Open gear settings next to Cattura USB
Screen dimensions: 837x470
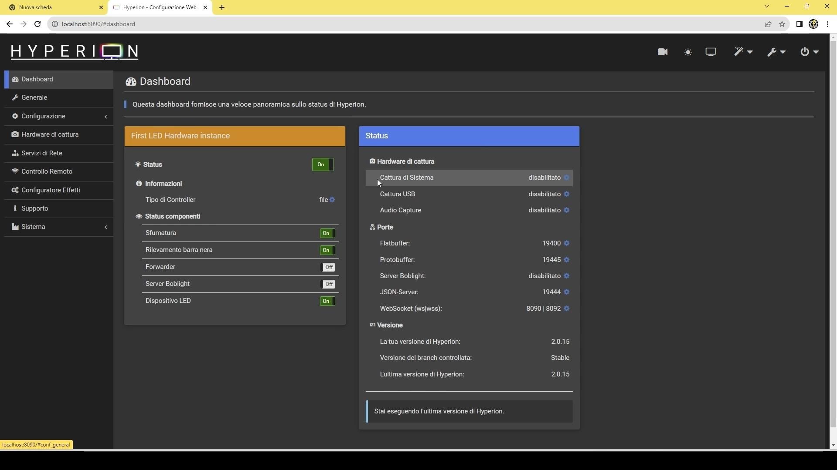(x=566, y=194)
